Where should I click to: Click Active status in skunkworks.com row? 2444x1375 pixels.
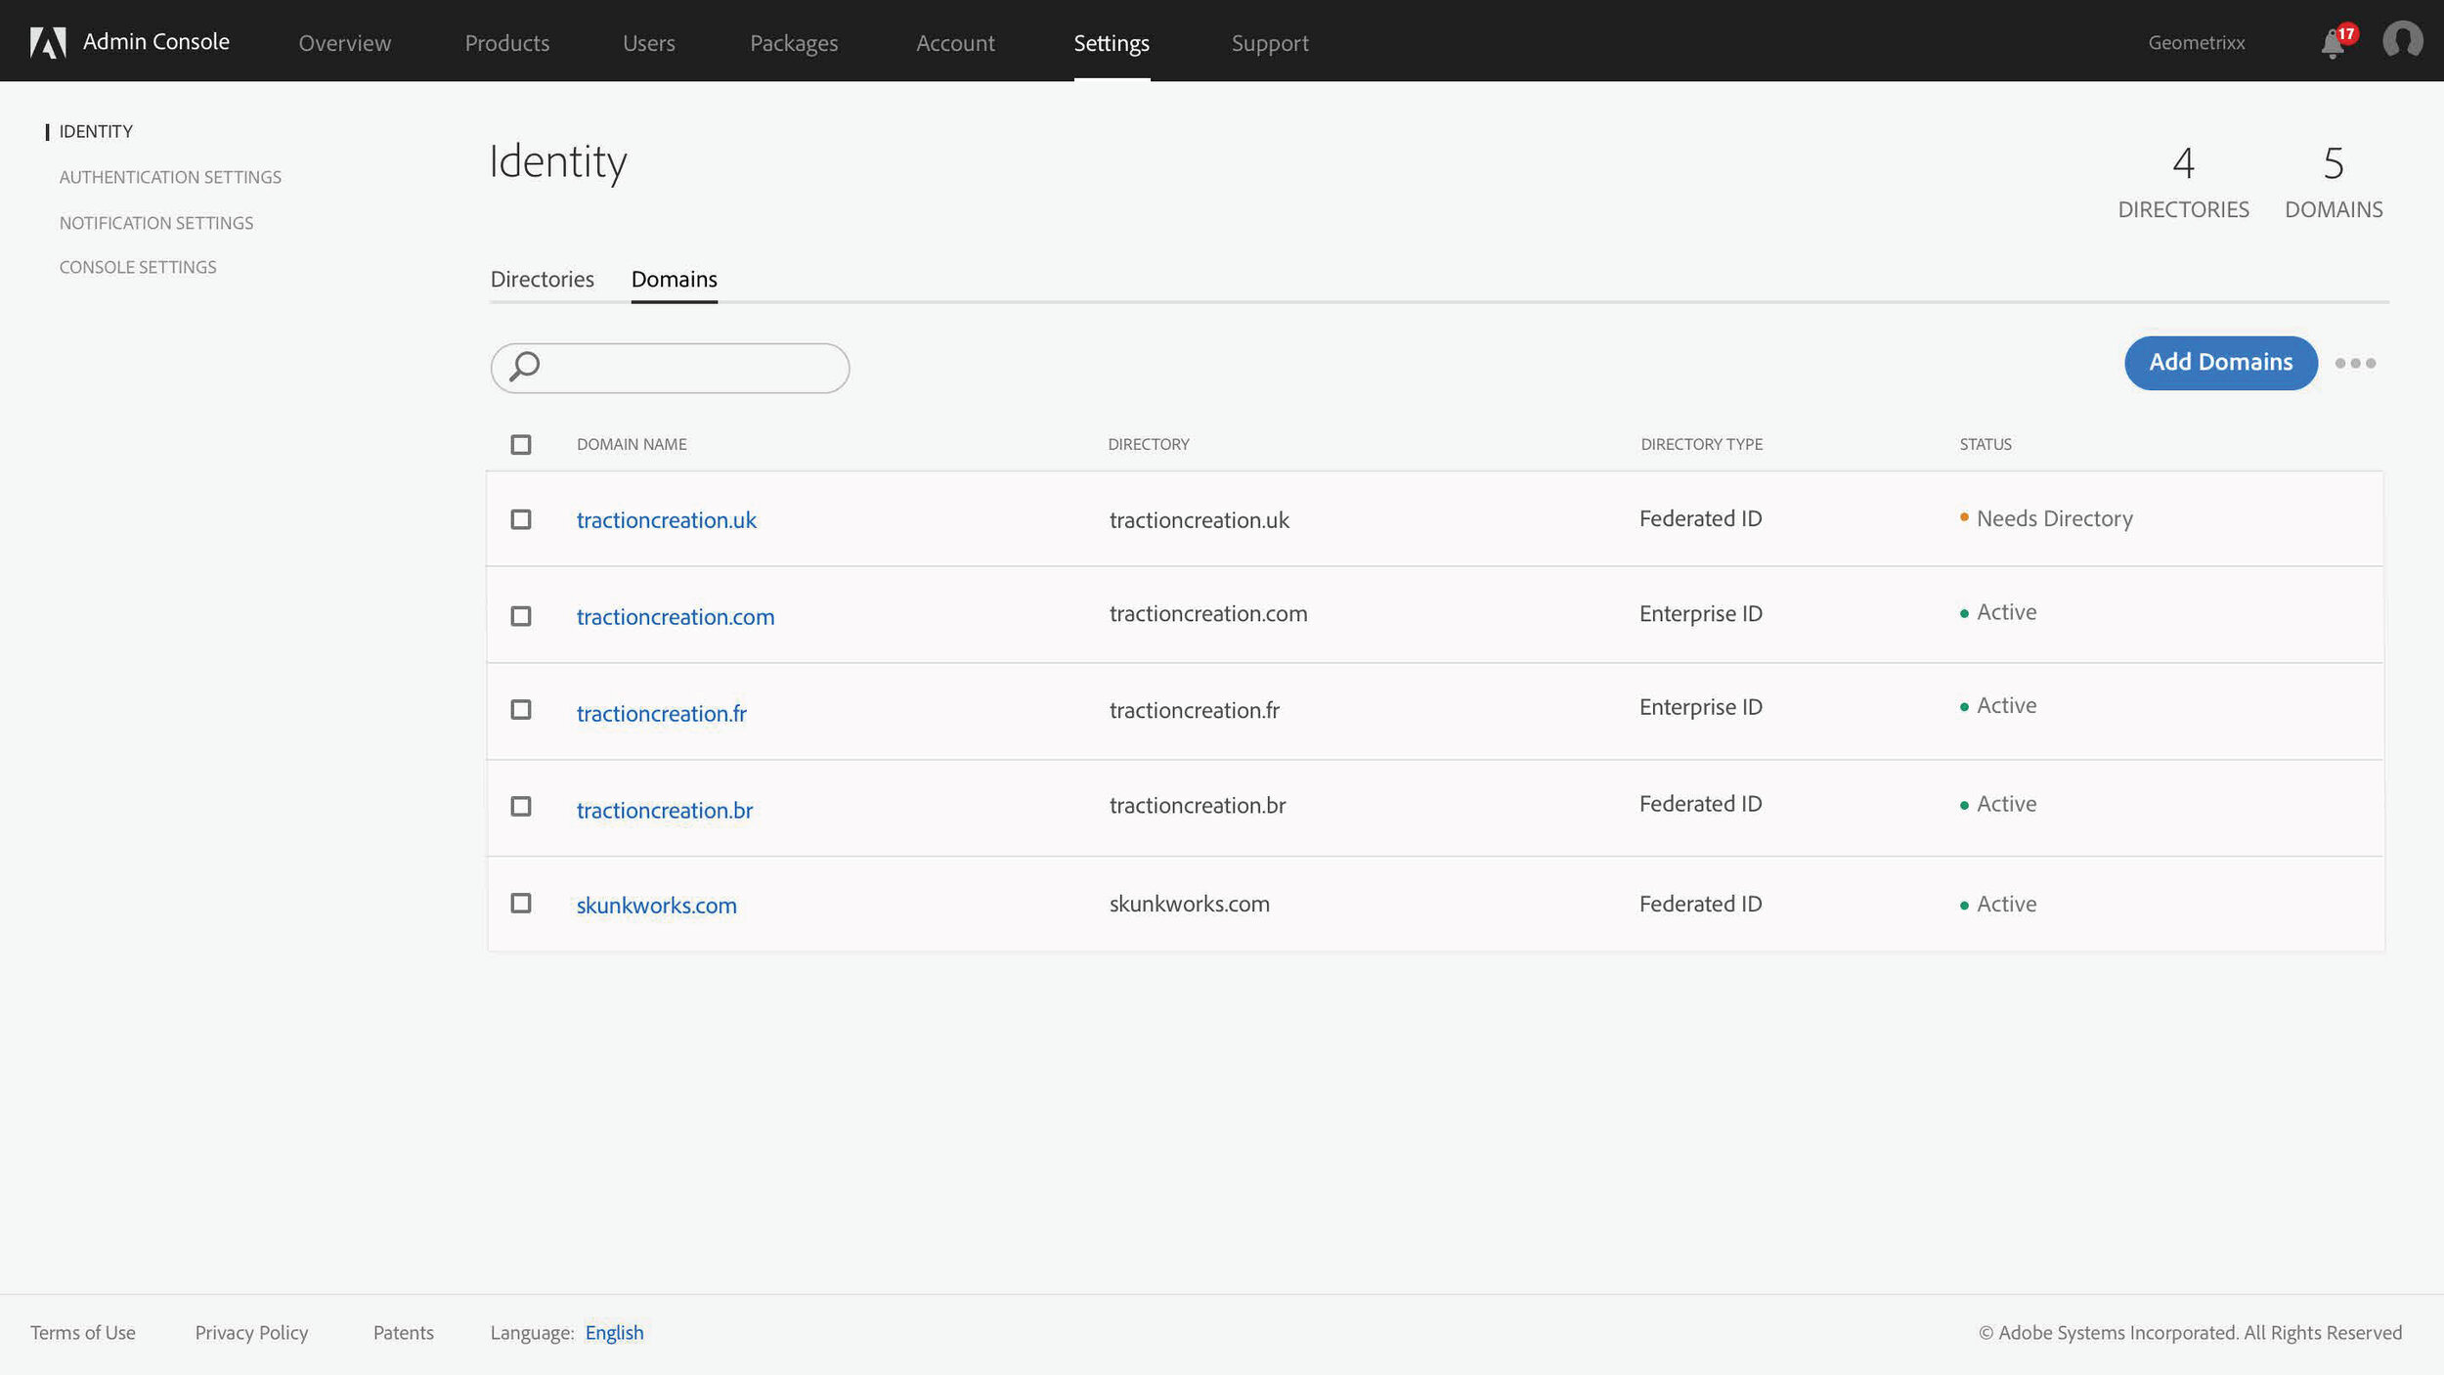tap(2006, 904)
